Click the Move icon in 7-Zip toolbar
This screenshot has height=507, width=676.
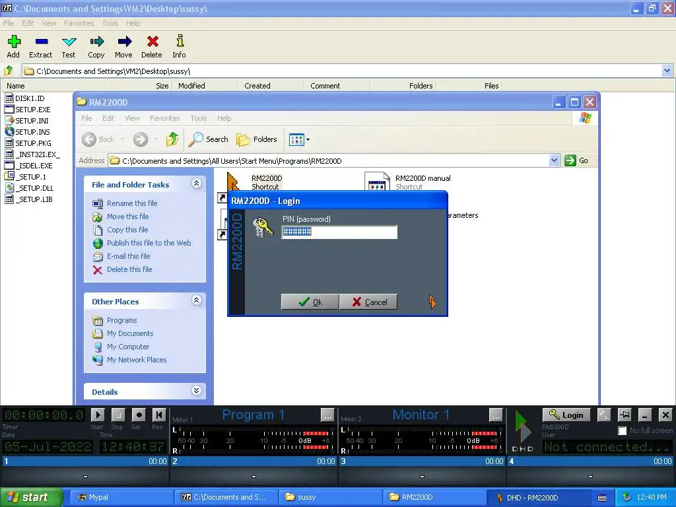[x=123, y=42]
